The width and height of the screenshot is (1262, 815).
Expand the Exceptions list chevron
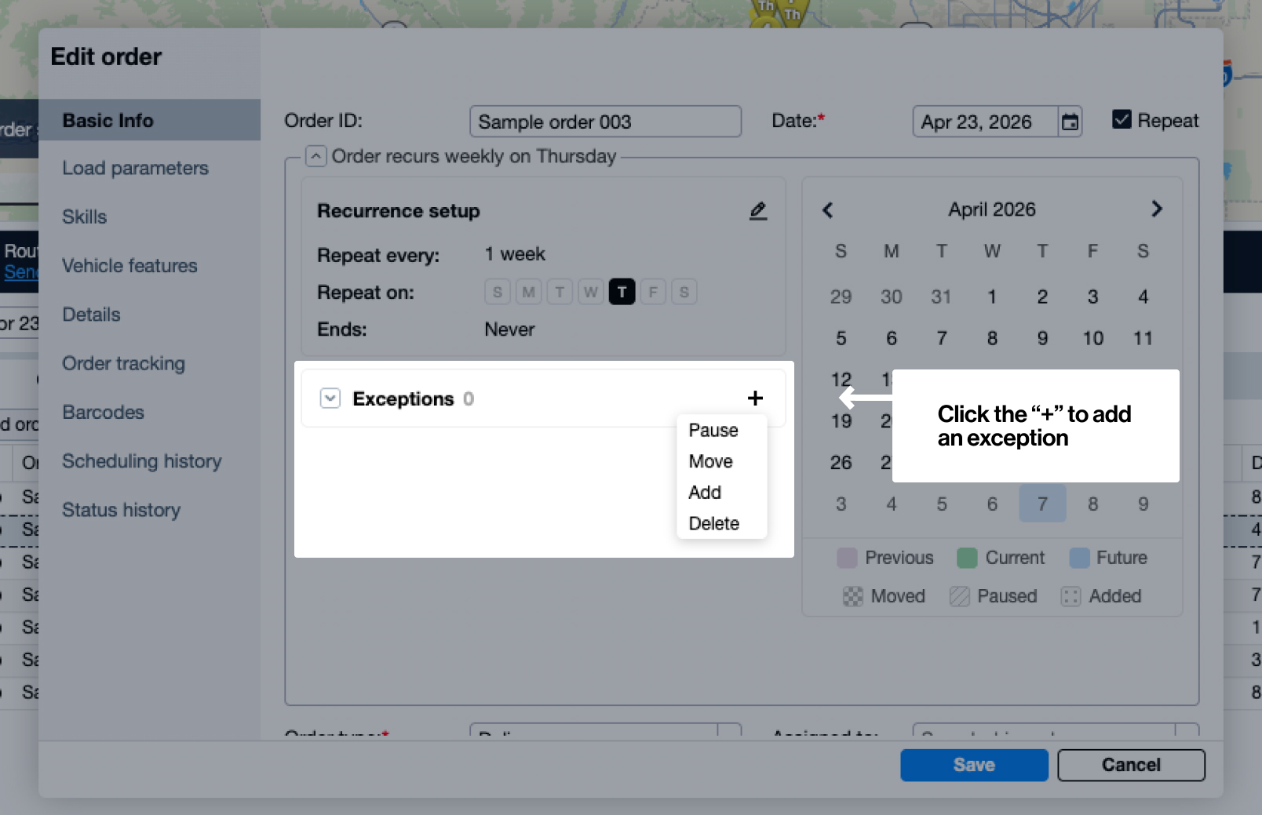[330, 398]
